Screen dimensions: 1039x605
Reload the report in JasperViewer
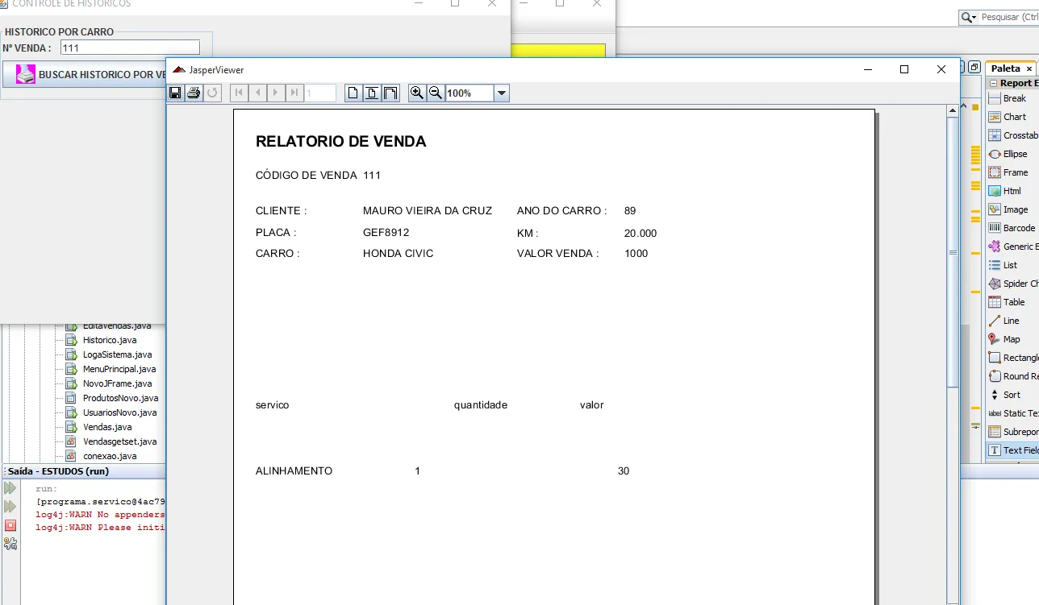(x=212, y=93)
